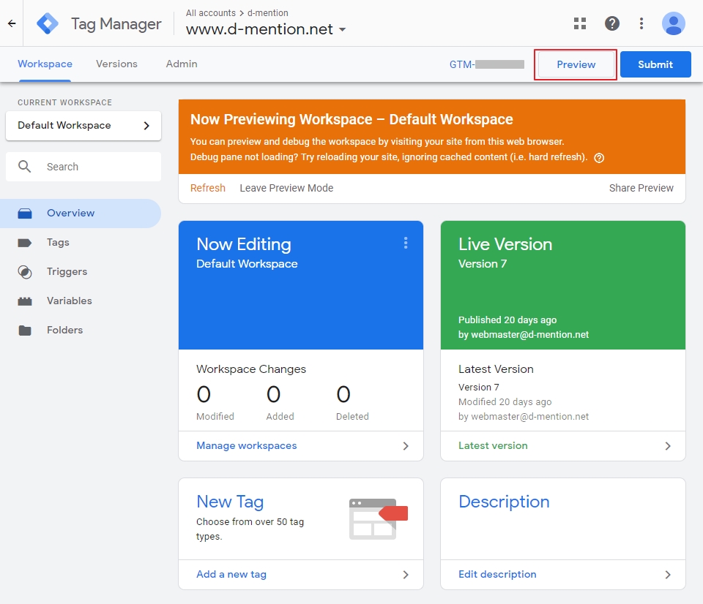Select Triggers in the sidebar
The width and height of the screenshot is (703, 604).
(67, 272)
